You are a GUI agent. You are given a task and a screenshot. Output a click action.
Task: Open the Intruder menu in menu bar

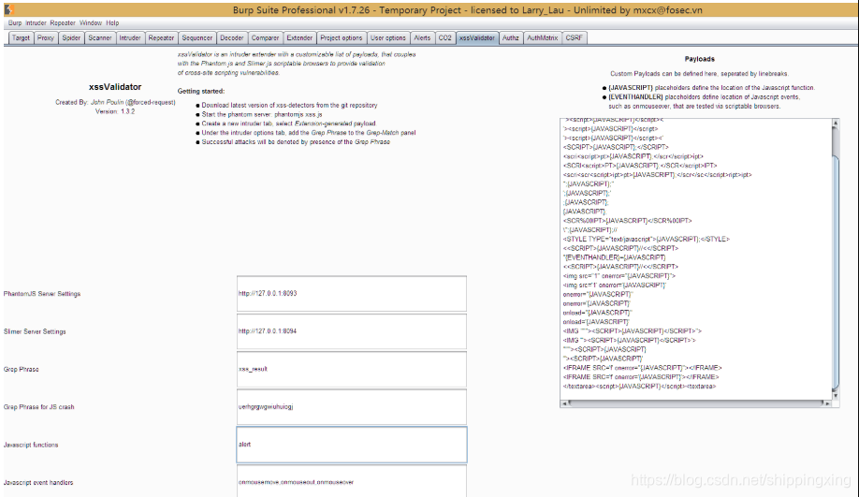pyautogui.click(x=36, y=23)
